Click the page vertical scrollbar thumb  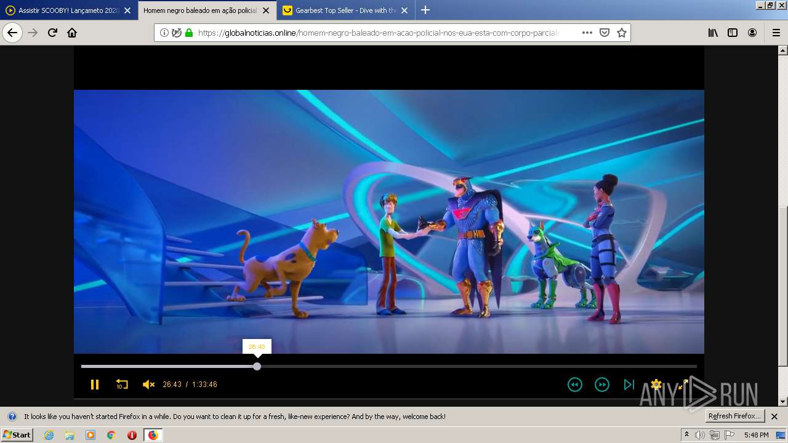coord(783,286)
